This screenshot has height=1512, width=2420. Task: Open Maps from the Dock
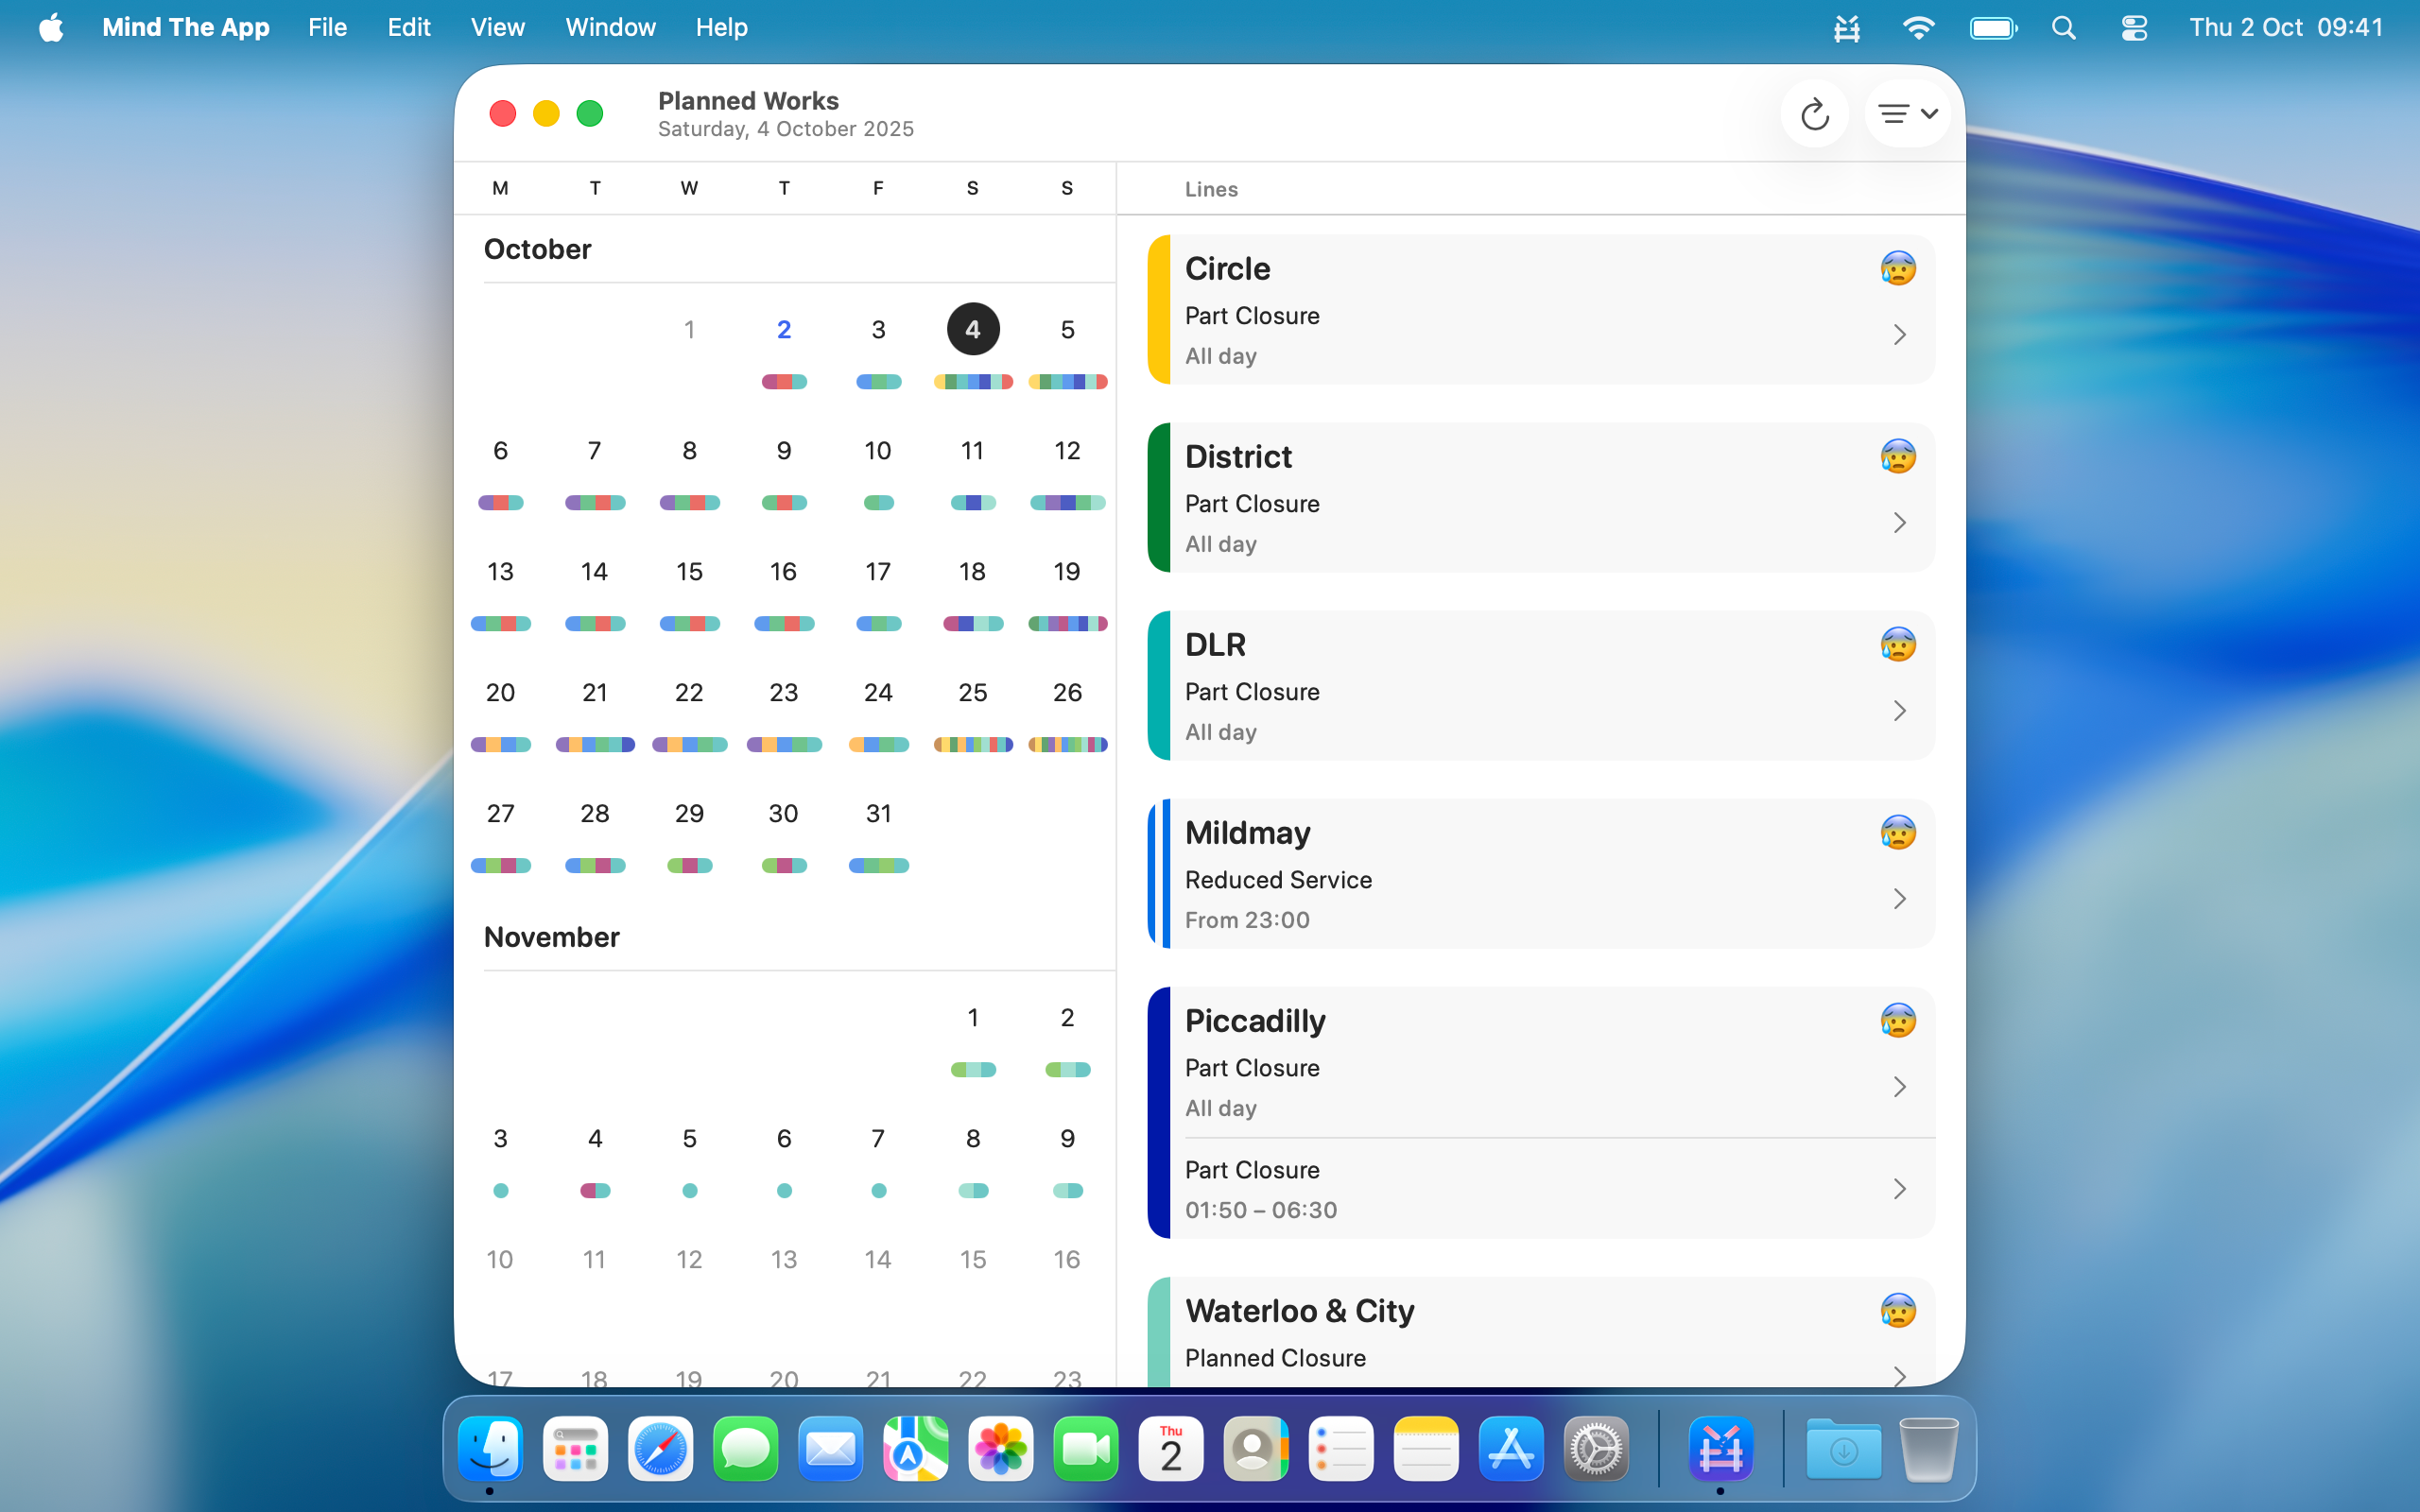[915, 1448]
